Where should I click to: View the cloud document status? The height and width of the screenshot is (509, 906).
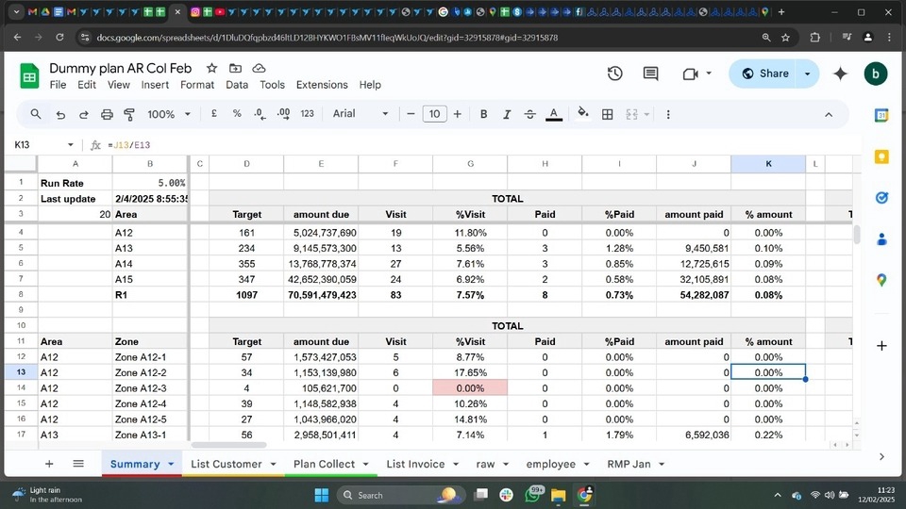(x=259, y=68)
